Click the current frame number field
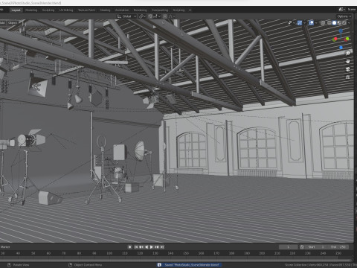357x268 pixels. (x=288, y=247)
